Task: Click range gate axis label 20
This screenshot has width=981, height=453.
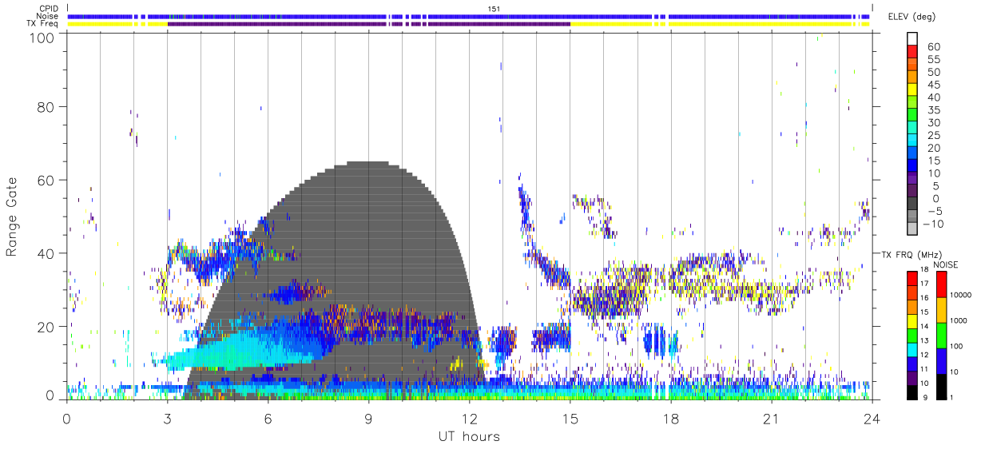Action: pos(45,327)
